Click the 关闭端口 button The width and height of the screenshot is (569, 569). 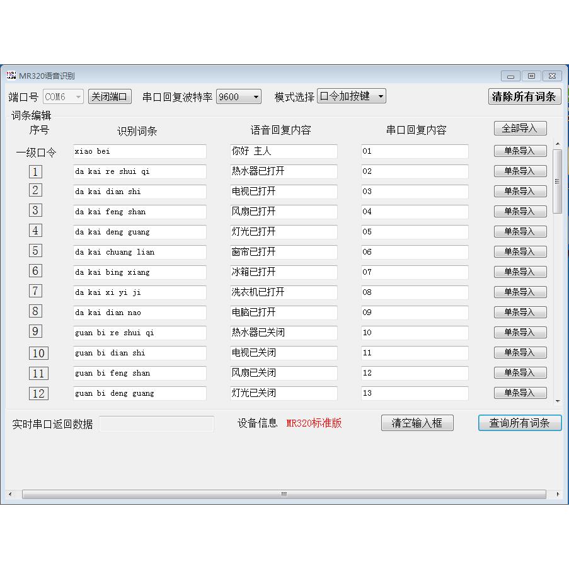pos(110,96)
